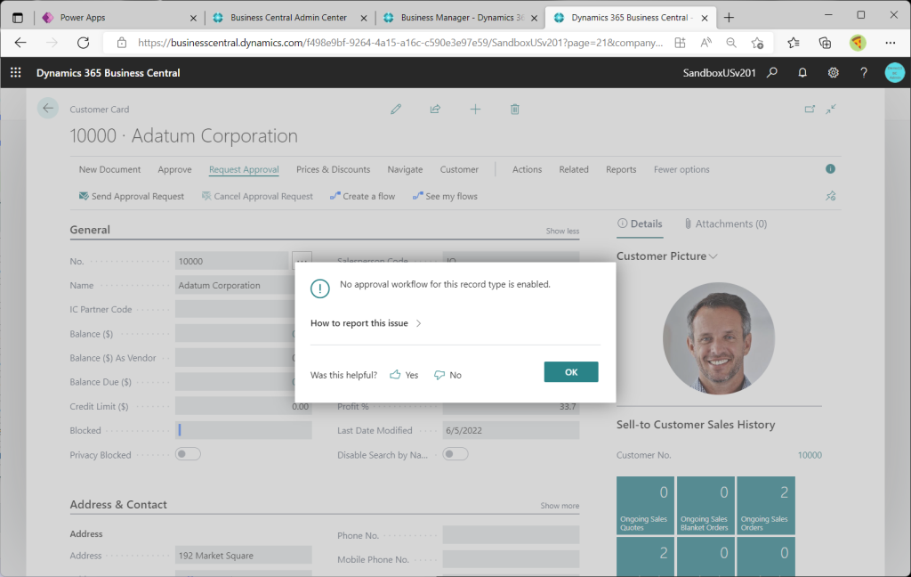This screenshot has height=577, width=911.
Task: Delete the customer with the trash icon
Action: (x=515, y=109)
